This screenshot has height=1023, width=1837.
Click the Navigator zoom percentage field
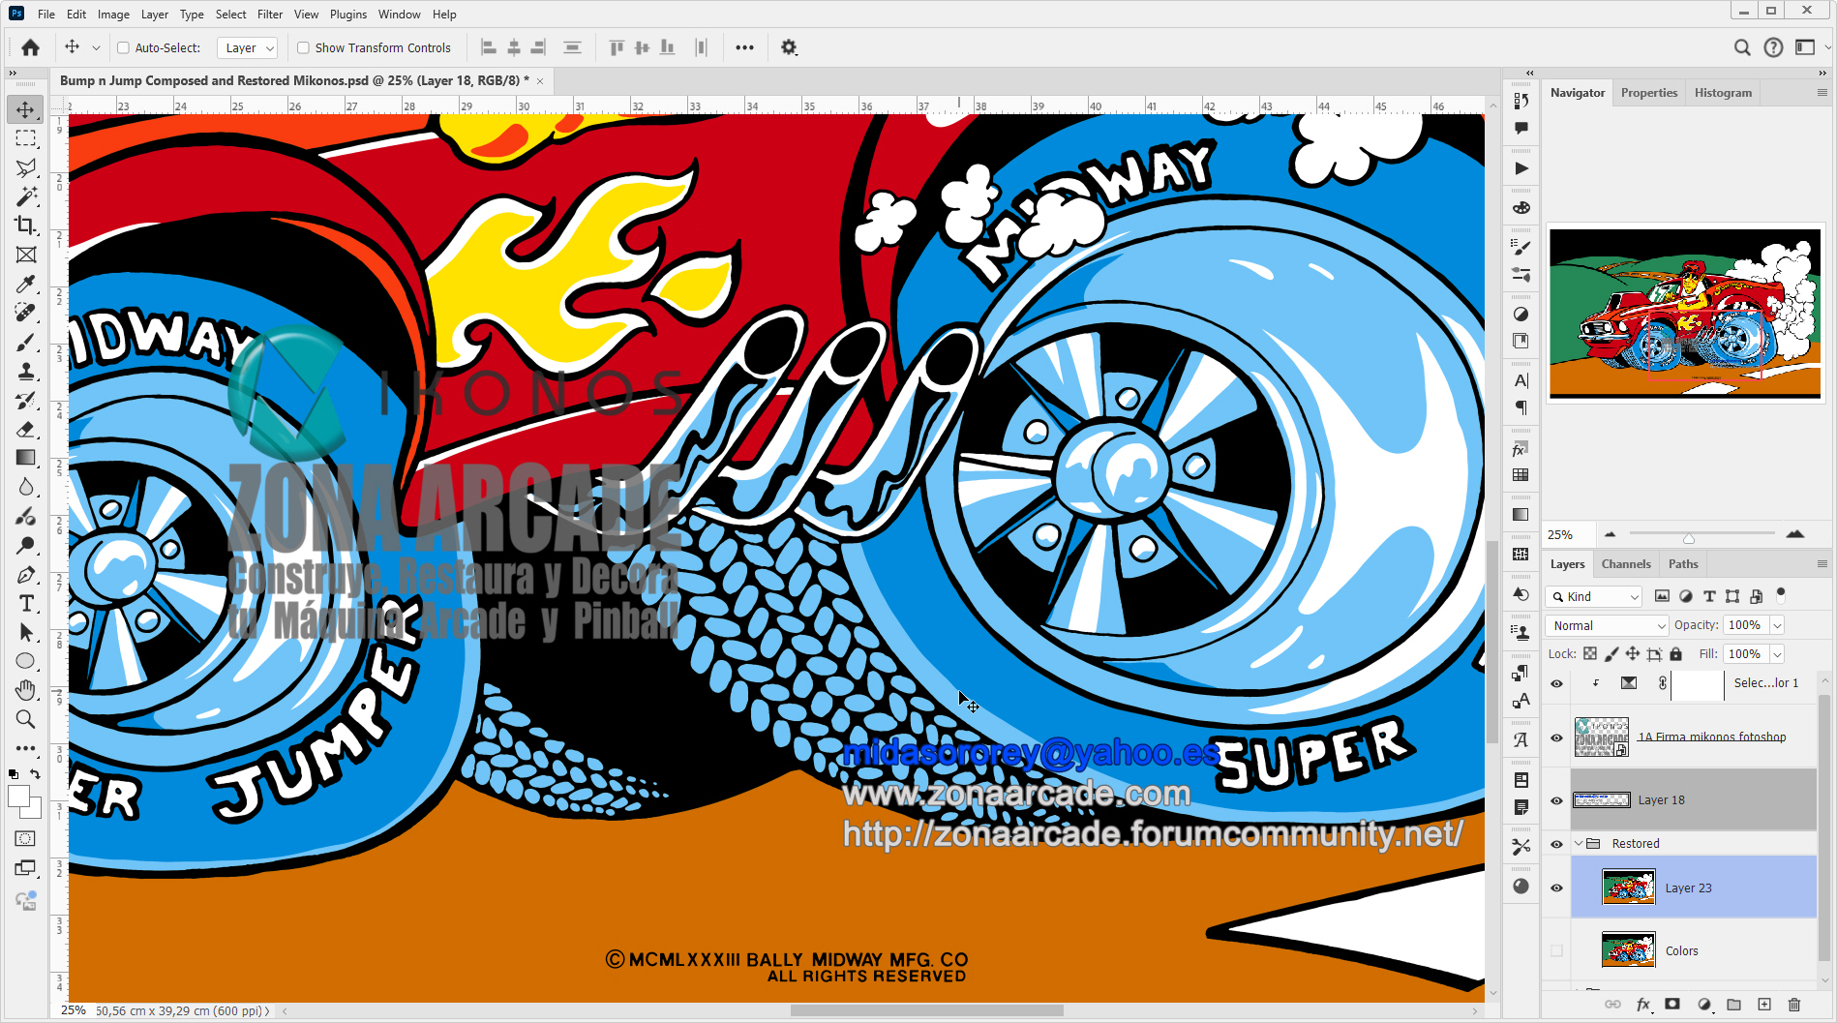click(x=1567, y=534)
